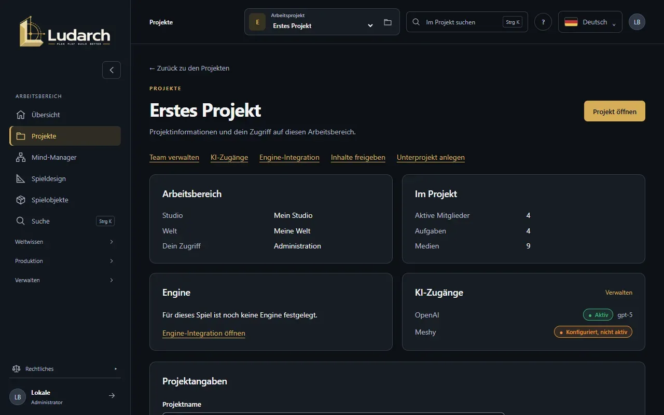Open Spielobjekte from the sidebar
Viewport: 664px width, 415px height.
click(x=65, y=200)
